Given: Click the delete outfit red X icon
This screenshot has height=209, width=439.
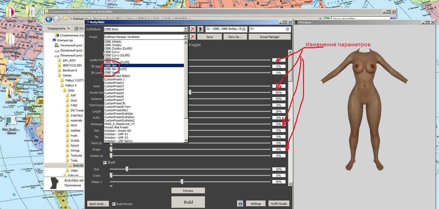Looking at the screenshot, I should coord(193,29).
